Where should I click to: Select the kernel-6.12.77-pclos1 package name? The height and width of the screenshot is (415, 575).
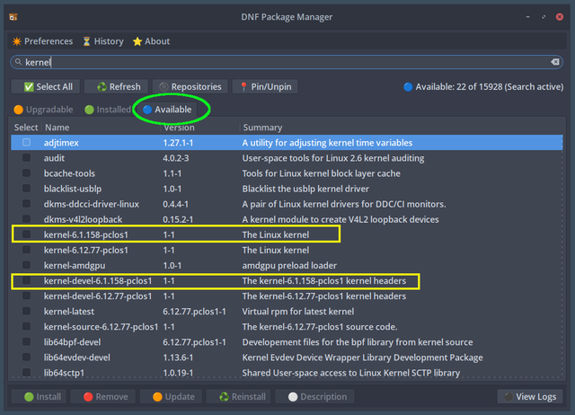coord(86,250)
